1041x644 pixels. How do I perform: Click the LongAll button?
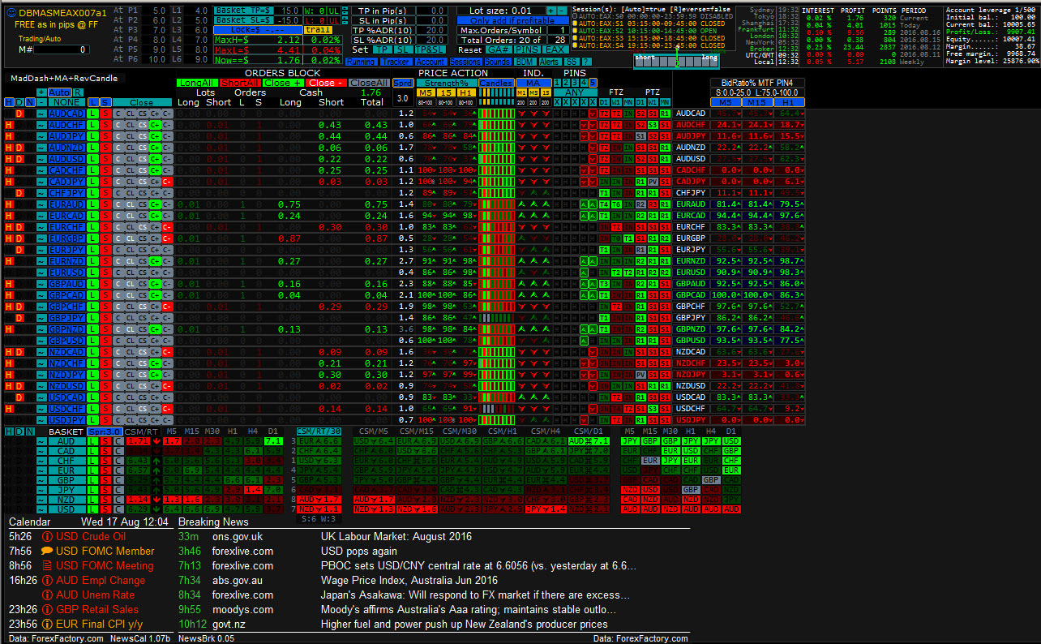pos(197,83)
